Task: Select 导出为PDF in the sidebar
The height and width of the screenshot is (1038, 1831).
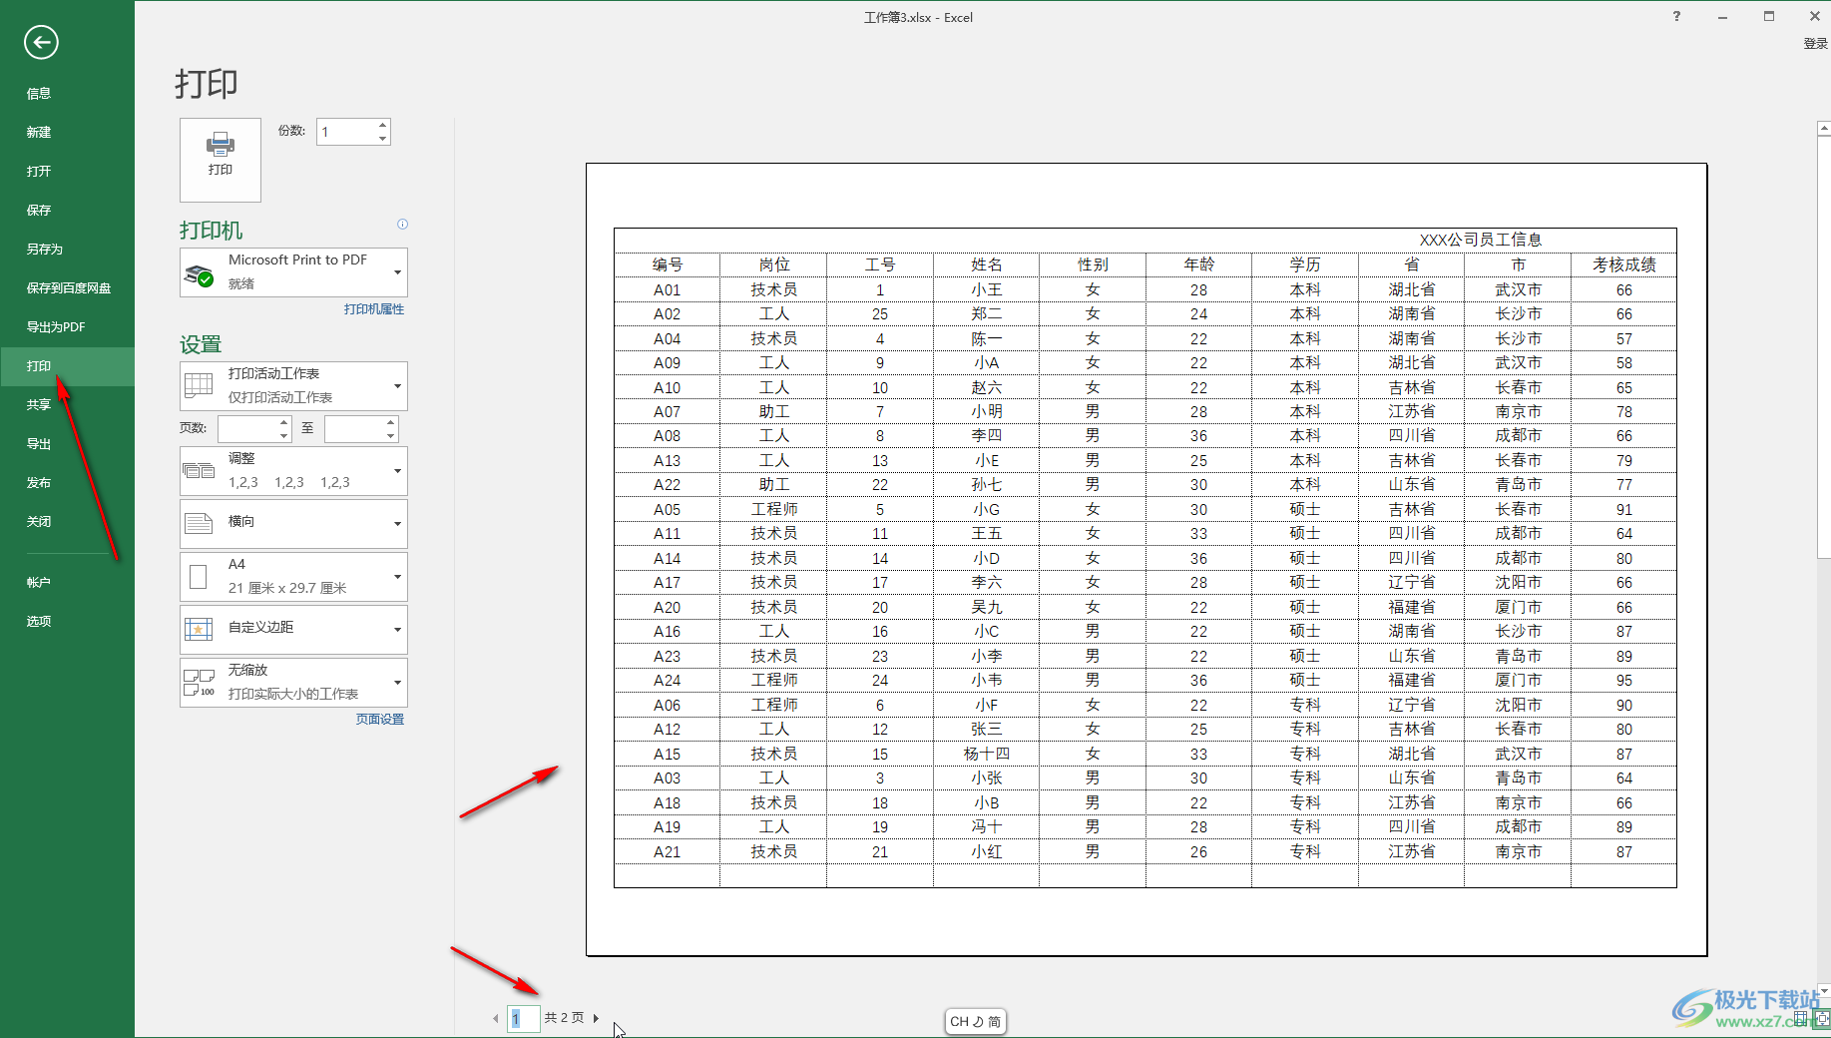Action: click(67, 327)
